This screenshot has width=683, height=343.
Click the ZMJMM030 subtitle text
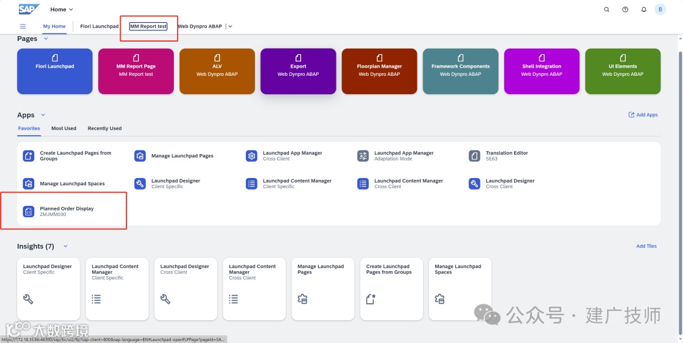pos(53,215)
